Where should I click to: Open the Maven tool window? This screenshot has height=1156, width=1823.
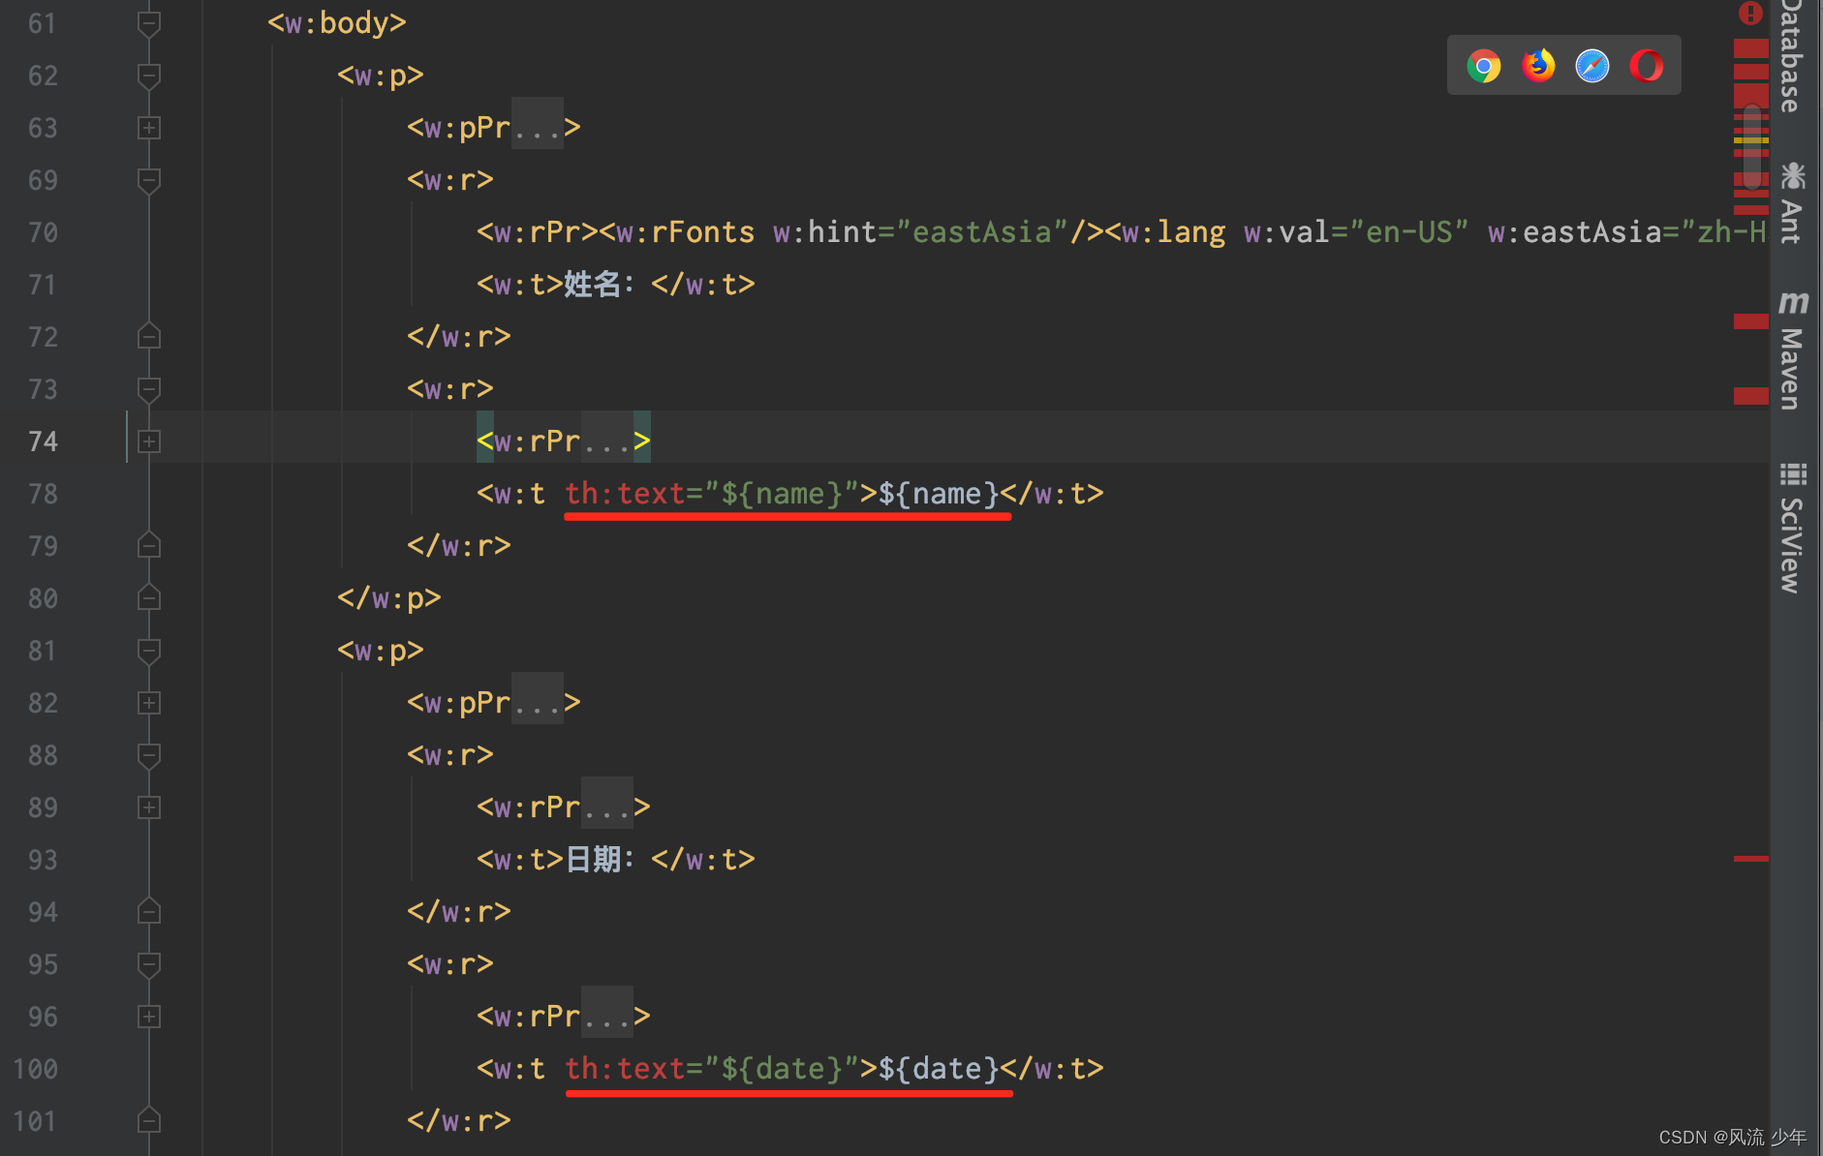(1792, 350)
